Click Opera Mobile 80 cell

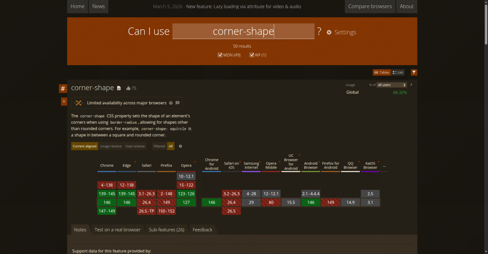pos(271,202)
